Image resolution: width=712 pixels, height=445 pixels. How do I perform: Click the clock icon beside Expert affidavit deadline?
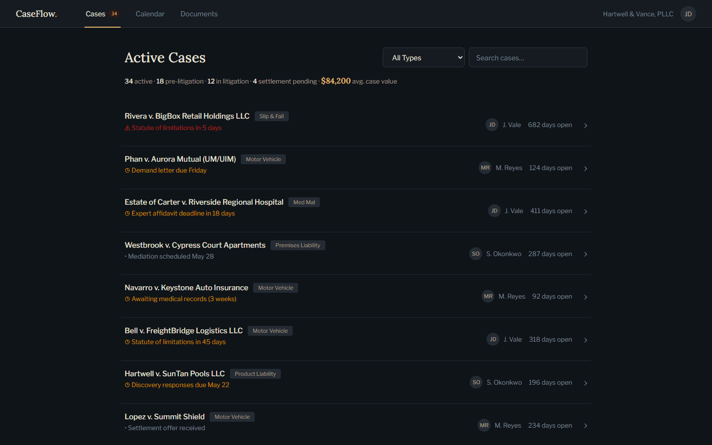pos(127,214)
